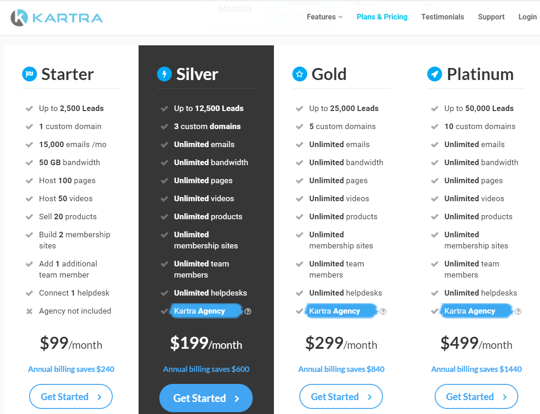540x414 pixels.
Task: Click the Starter plan flag icon
Action: (30, 74)
